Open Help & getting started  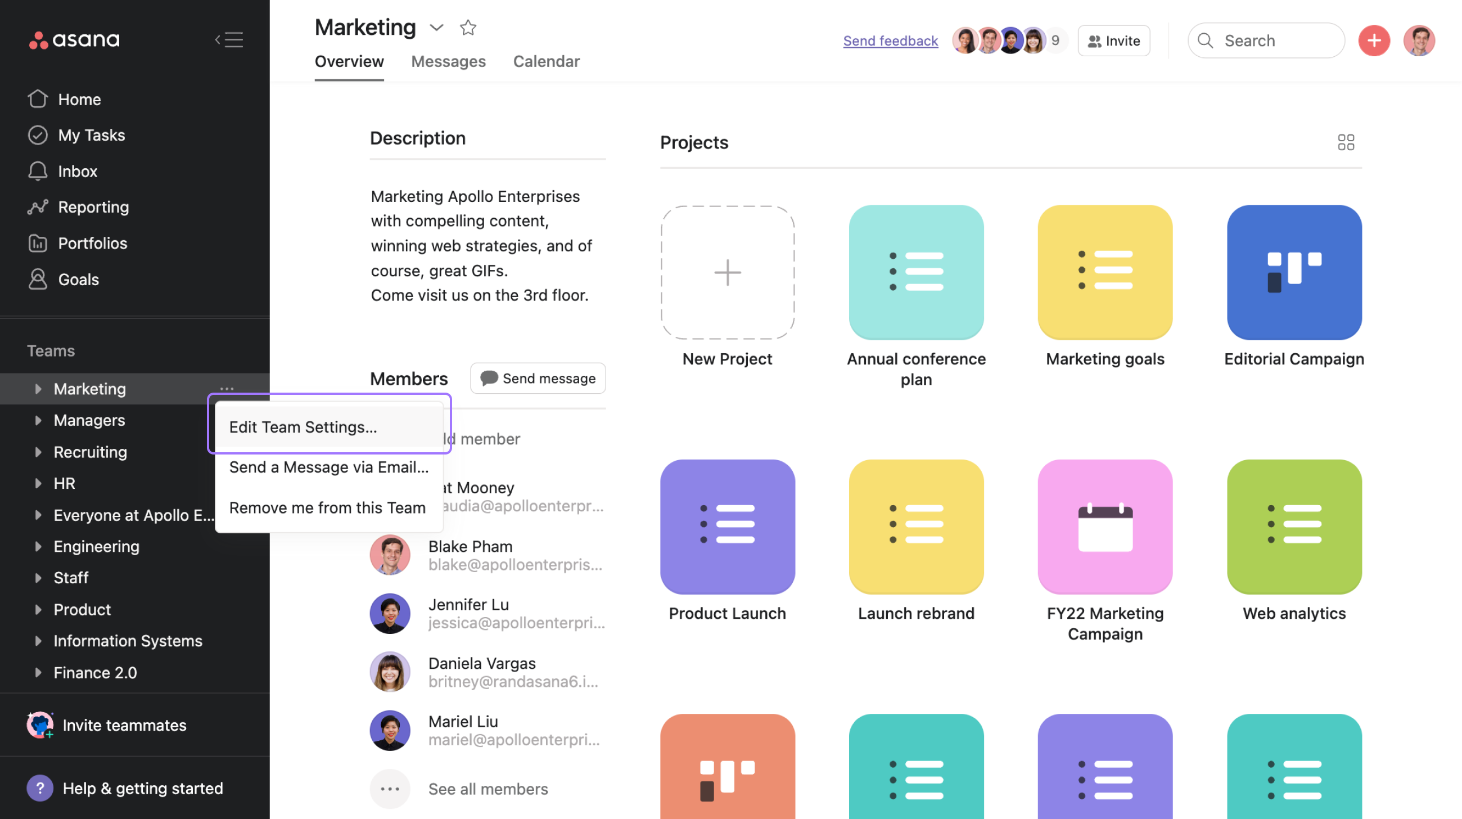[125, 789]
